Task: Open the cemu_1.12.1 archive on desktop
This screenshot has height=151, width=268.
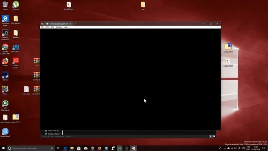Action: pyautogui.click(x=16, y=119)
